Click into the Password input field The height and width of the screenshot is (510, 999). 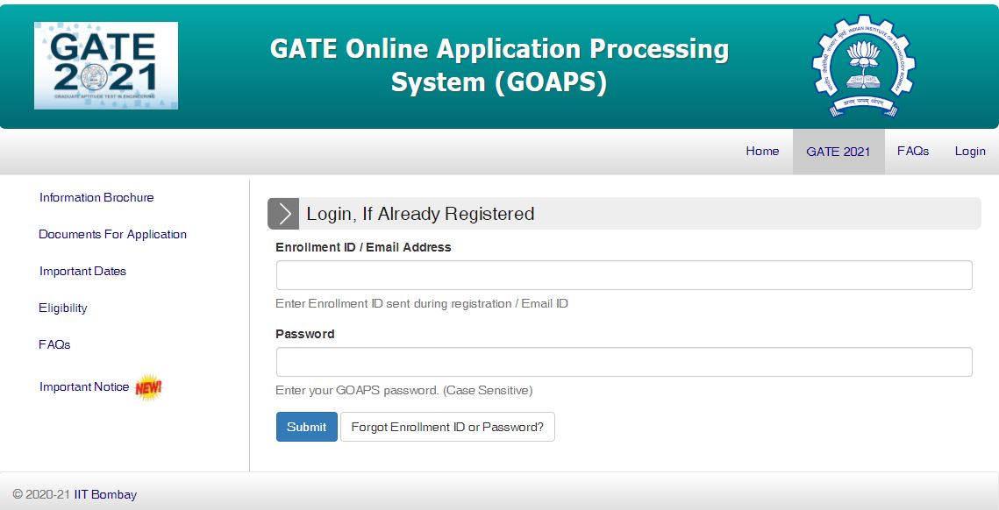click(x=624, y=362)
